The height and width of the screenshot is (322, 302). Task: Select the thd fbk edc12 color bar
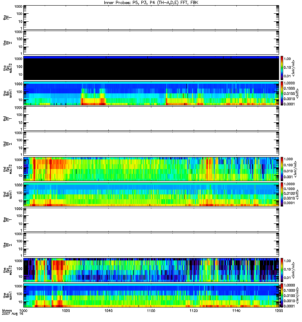click(282, 169)
